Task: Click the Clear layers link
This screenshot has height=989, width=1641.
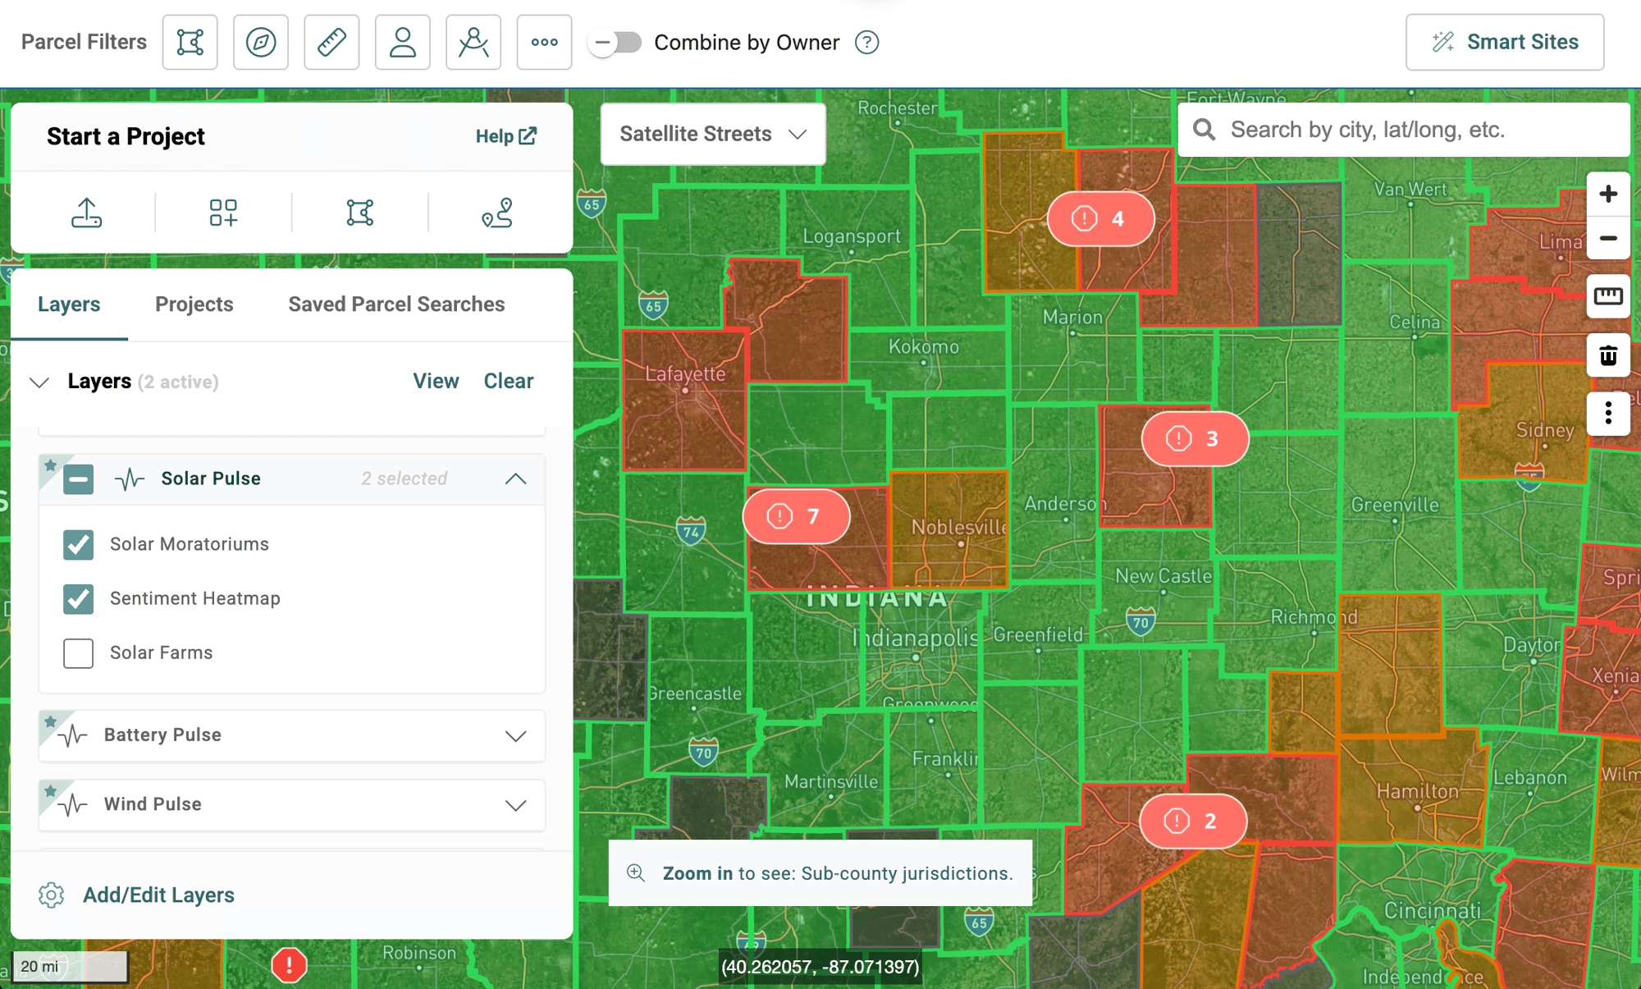Action: 509,381
